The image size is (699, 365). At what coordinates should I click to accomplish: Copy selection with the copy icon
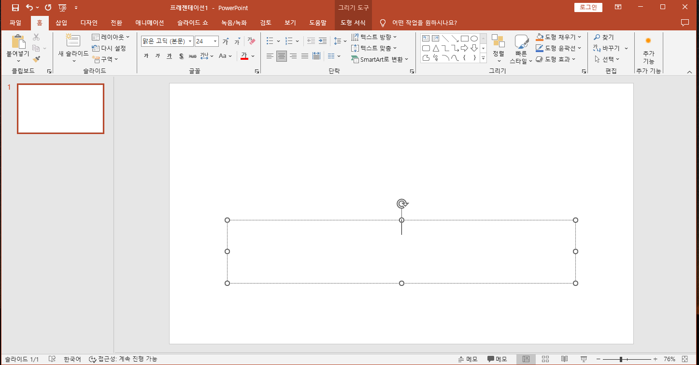[x=36, y=48]
